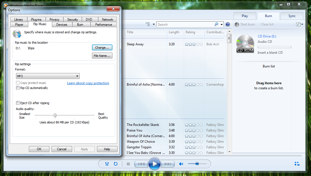This screenshot has height=176, width=311.
Task: Click Cancel in the Options dialog
Action: point(62,149)
